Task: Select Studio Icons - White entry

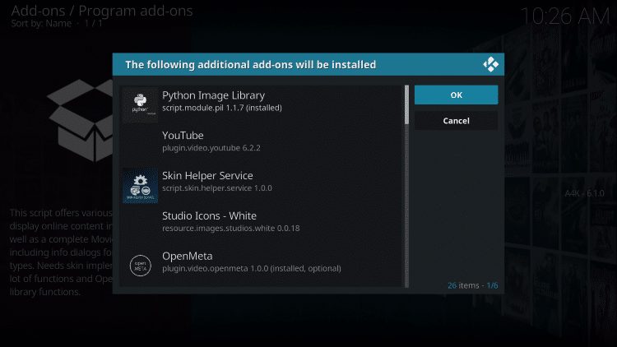Action: click(x=262, y=225)
